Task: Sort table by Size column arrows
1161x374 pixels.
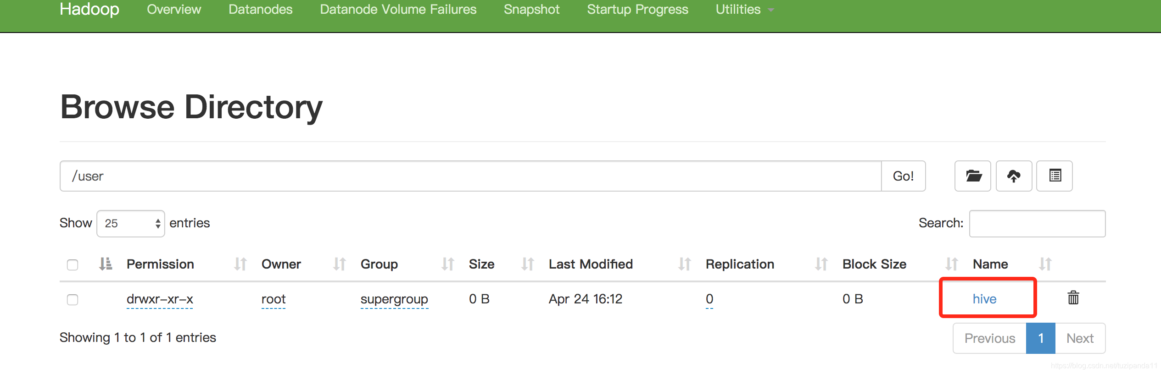Action: (x=528, y=264)
